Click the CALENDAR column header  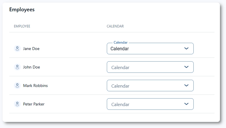(115, 26)
